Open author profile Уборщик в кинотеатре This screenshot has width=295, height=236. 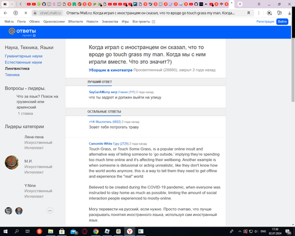coord(110,70)
